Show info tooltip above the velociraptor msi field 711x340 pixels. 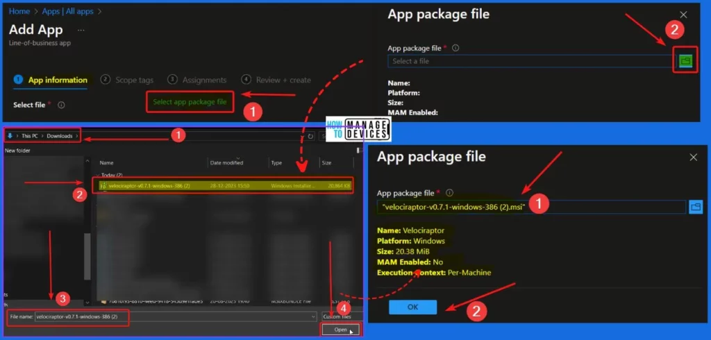[449, 193]
